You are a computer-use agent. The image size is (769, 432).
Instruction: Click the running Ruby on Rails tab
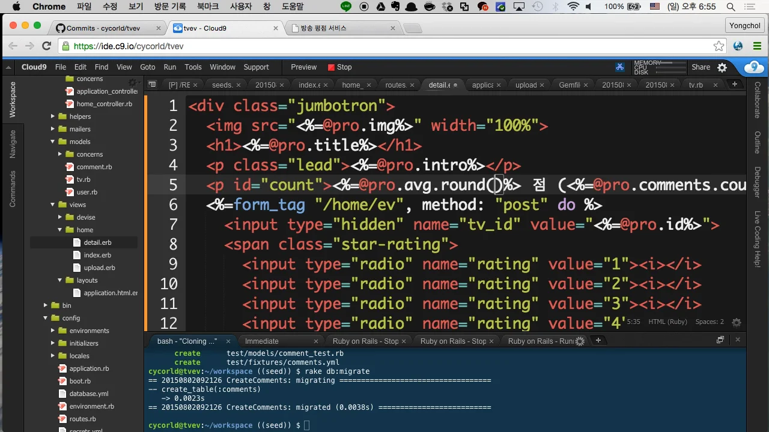click(545, 341)
